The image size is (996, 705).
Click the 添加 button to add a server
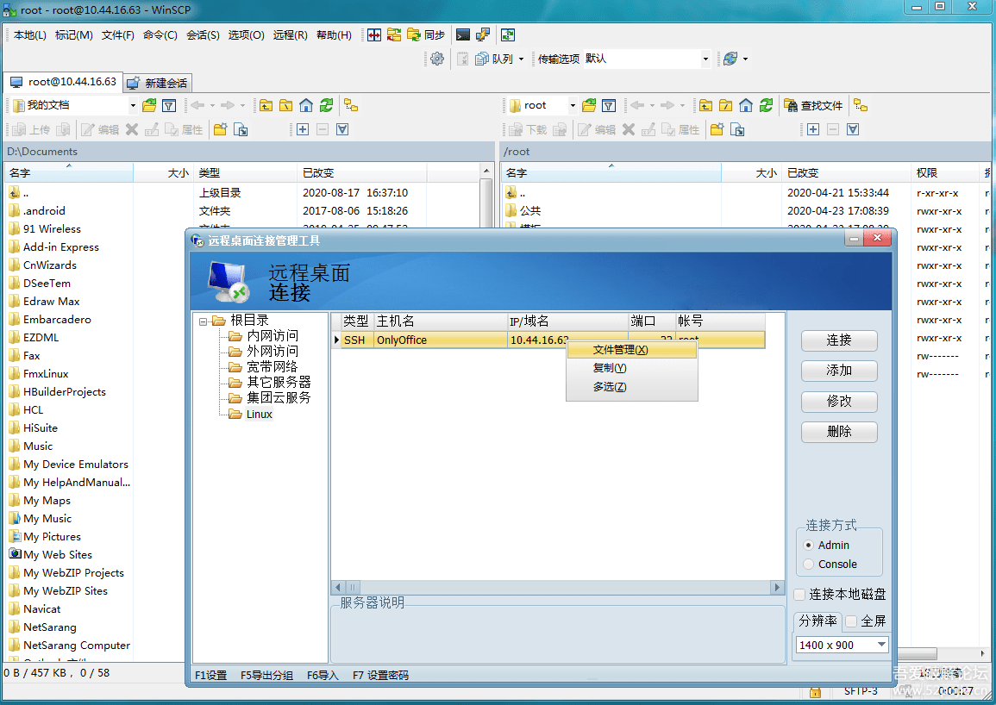click(x=838, y=371)
